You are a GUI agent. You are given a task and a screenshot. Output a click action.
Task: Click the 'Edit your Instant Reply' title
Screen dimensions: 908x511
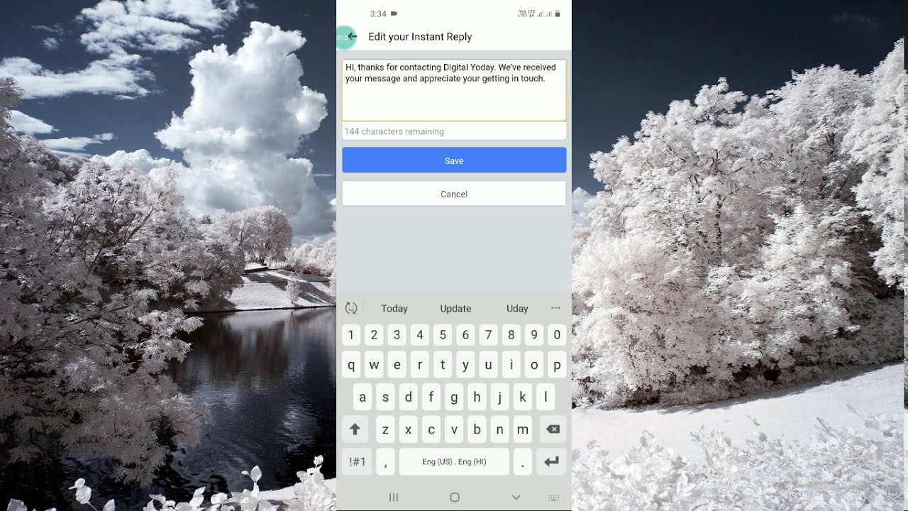click(x=420, y=37)
